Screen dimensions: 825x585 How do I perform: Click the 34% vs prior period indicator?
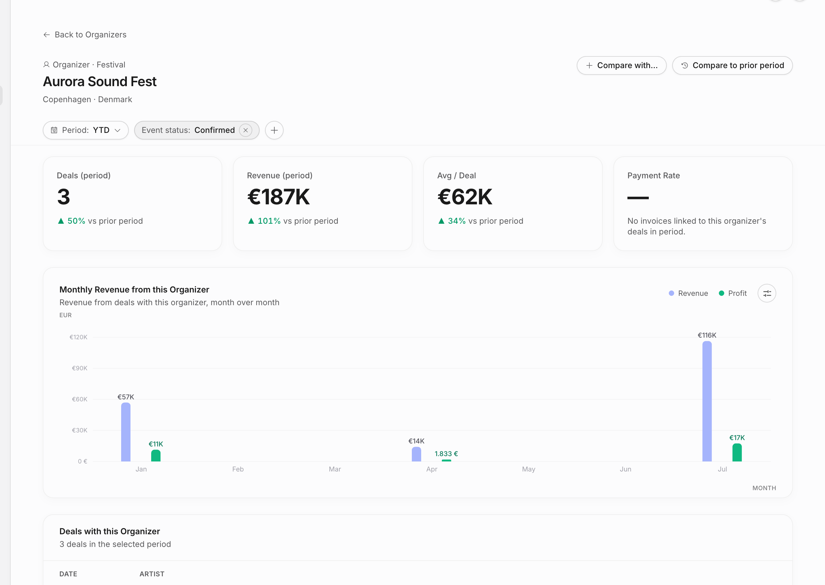coord(481,221)
